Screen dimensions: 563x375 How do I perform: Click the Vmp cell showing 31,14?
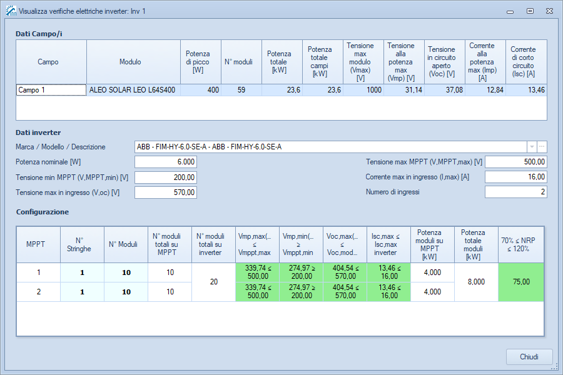tap(404, 90)
